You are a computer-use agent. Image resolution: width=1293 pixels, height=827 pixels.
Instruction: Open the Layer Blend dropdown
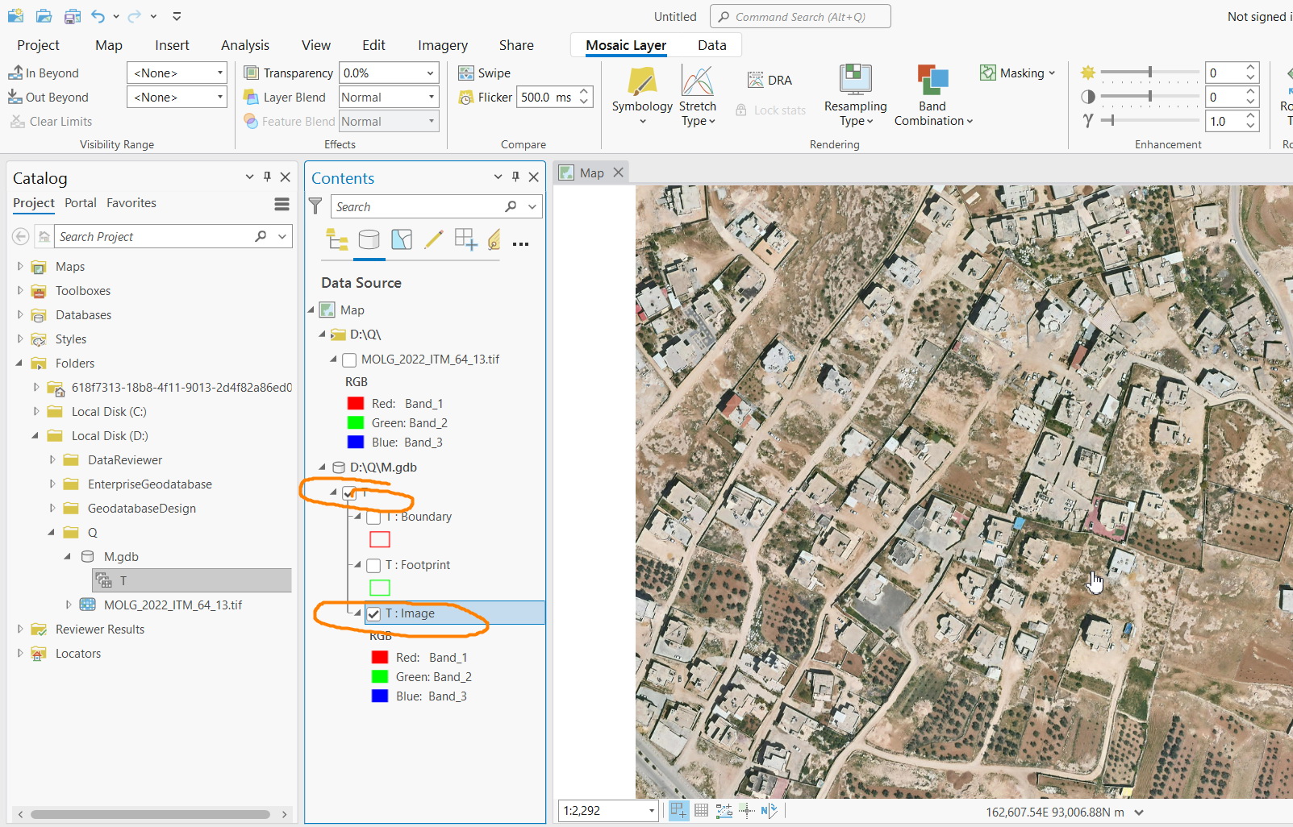(388, 97)
